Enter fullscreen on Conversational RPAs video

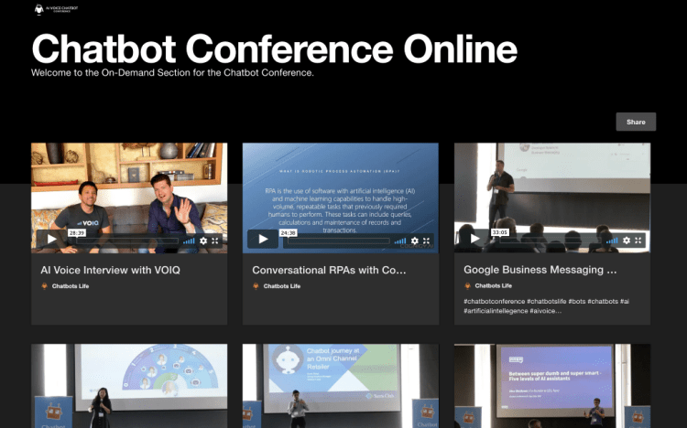click(x=427, y=241)
